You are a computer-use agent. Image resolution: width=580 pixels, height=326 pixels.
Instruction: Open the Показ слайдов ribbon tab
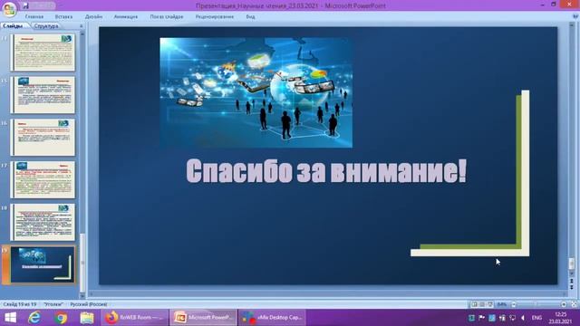click(167, 16)
